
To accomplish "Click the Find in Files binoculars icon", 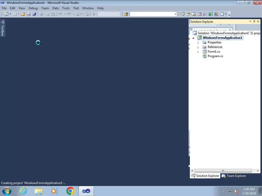I will coord(126,14).
